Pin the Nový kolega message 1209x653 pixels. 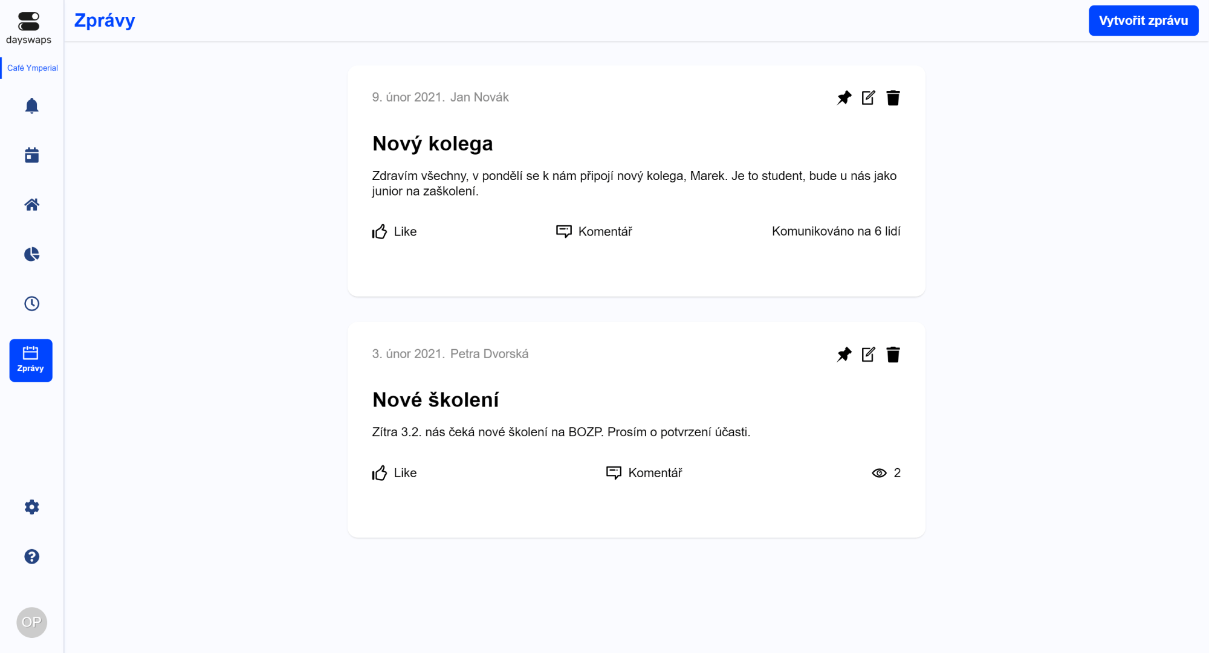[844, 98]
